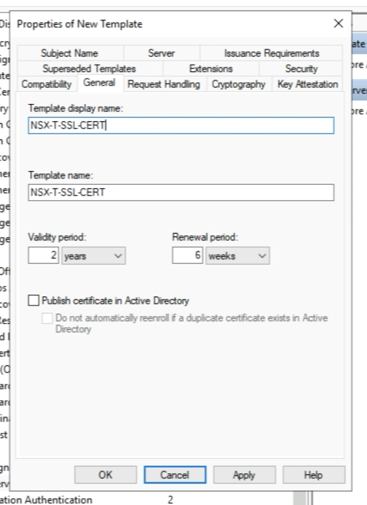
Task: Click OK to save the template
Action: 105,475
